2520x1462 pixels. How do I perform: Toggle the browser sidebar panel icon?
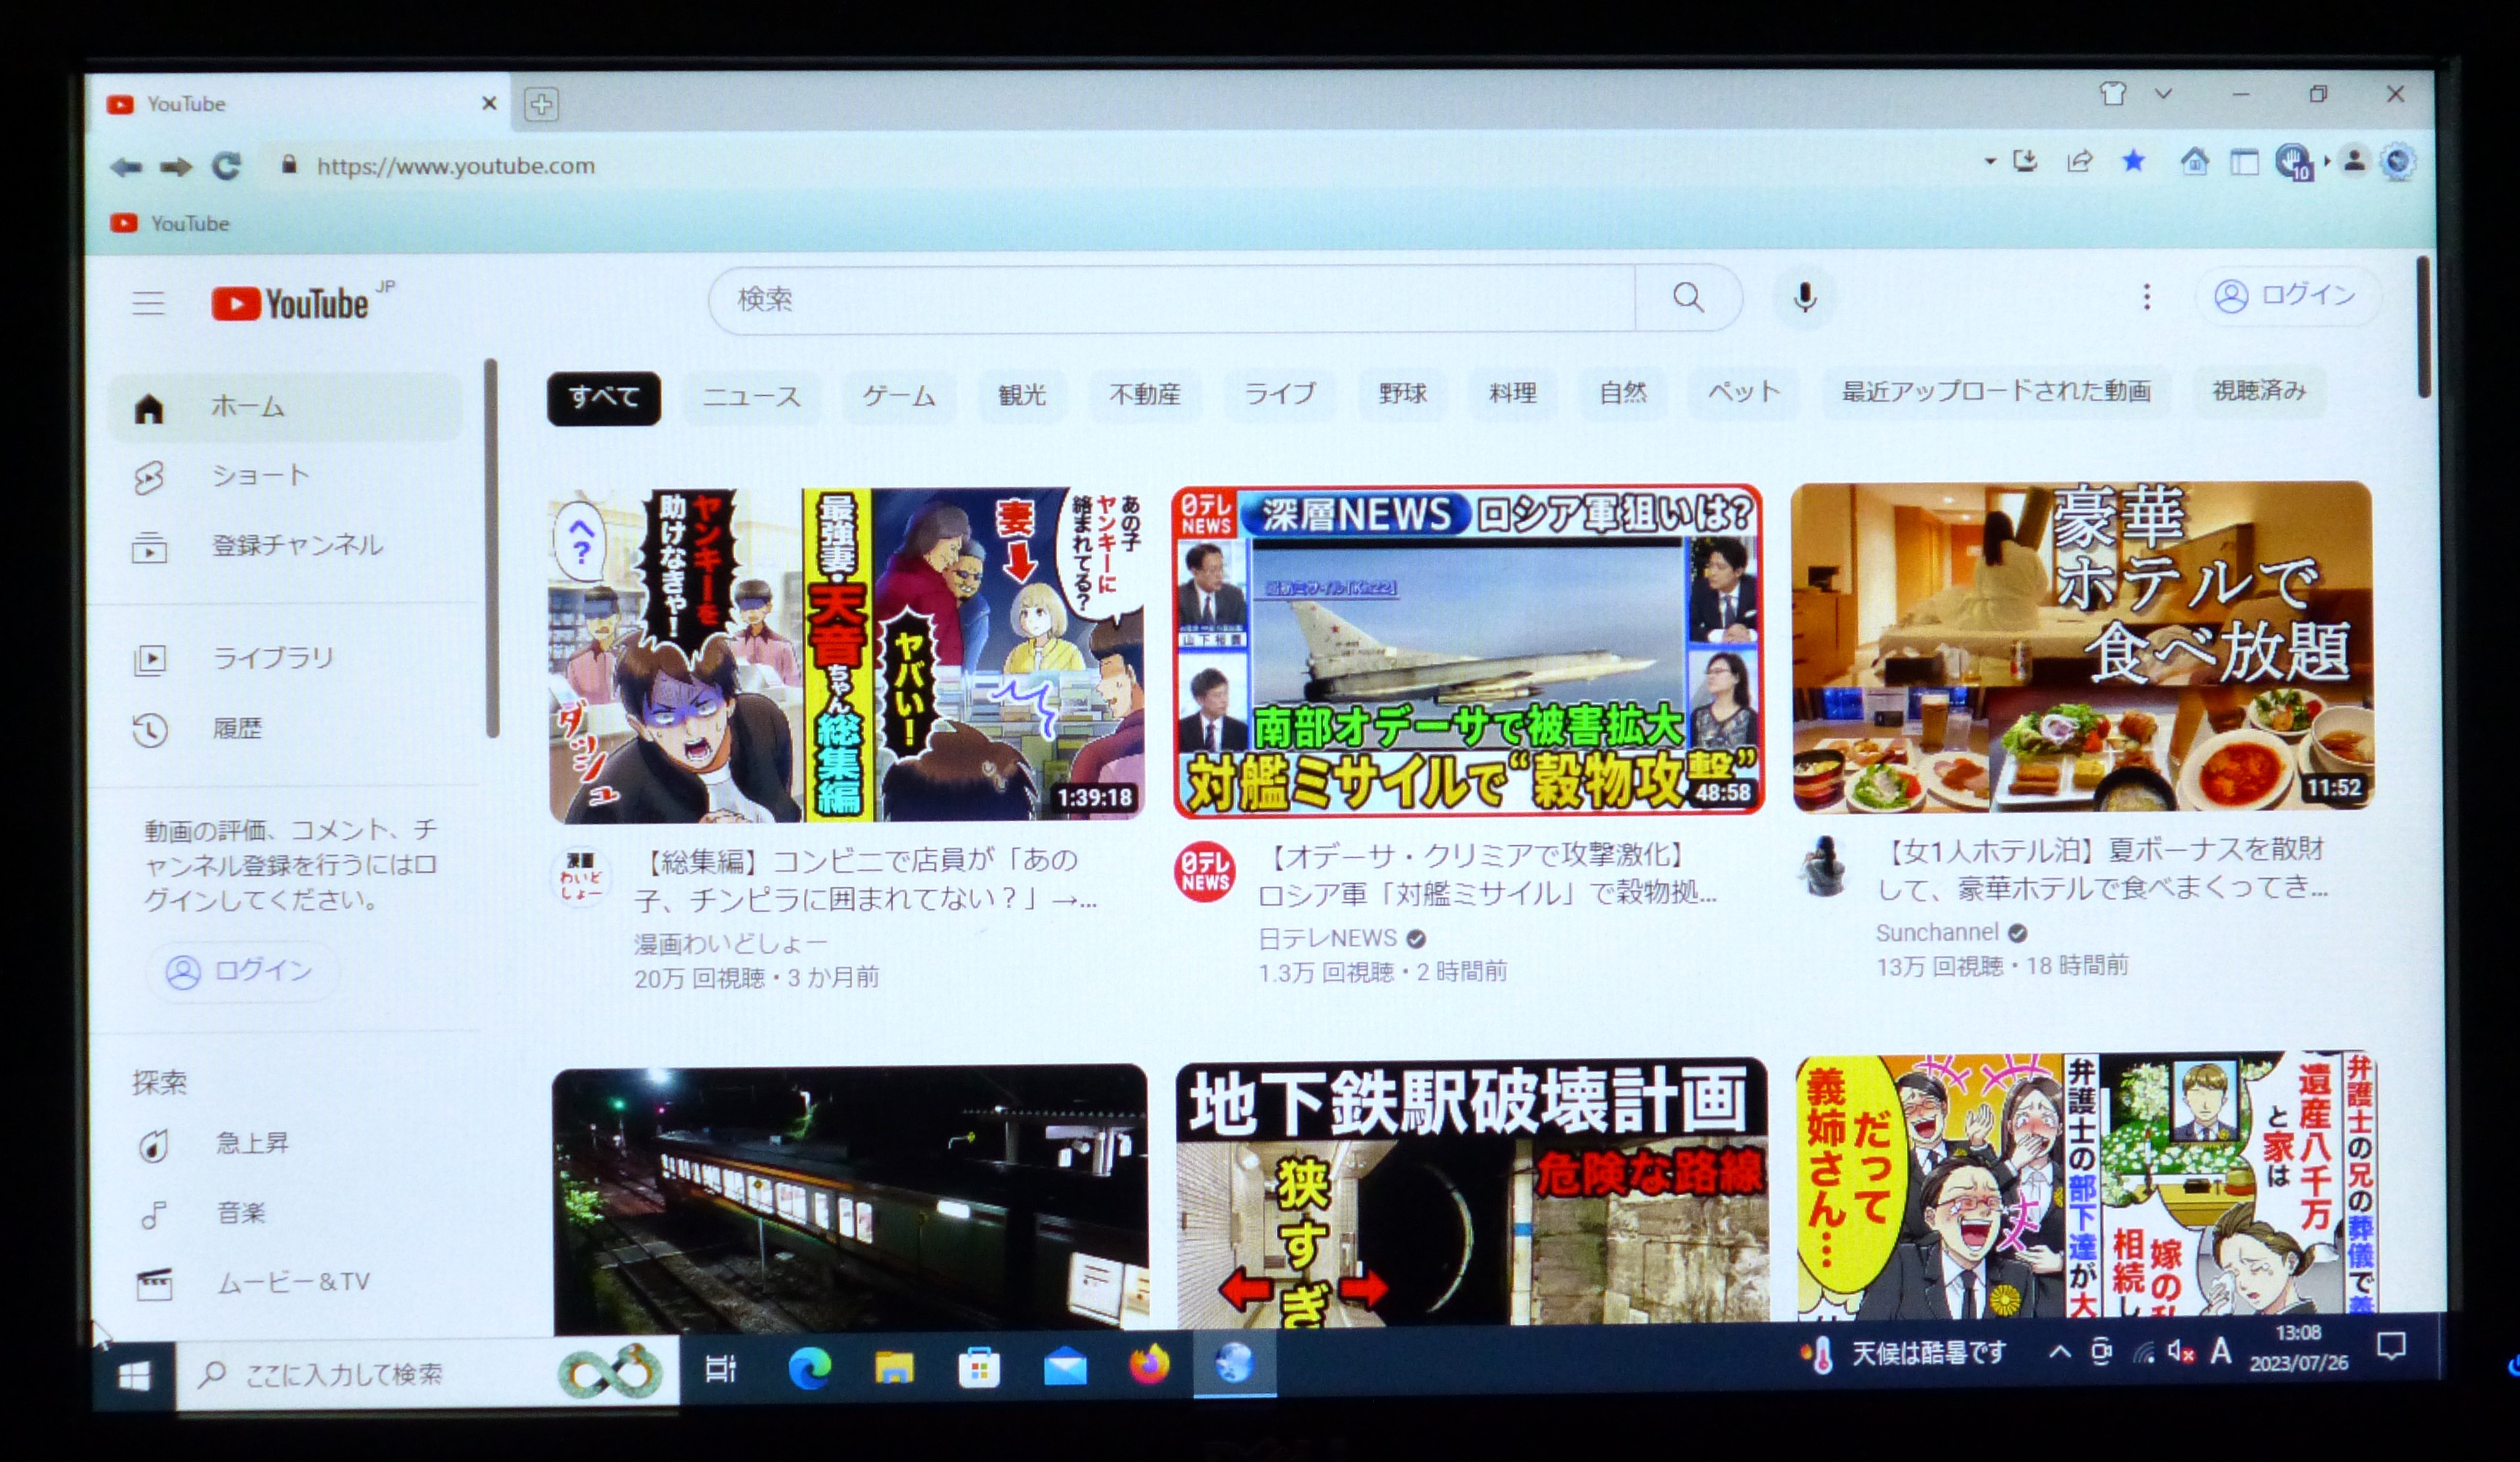click(2245, 161)
